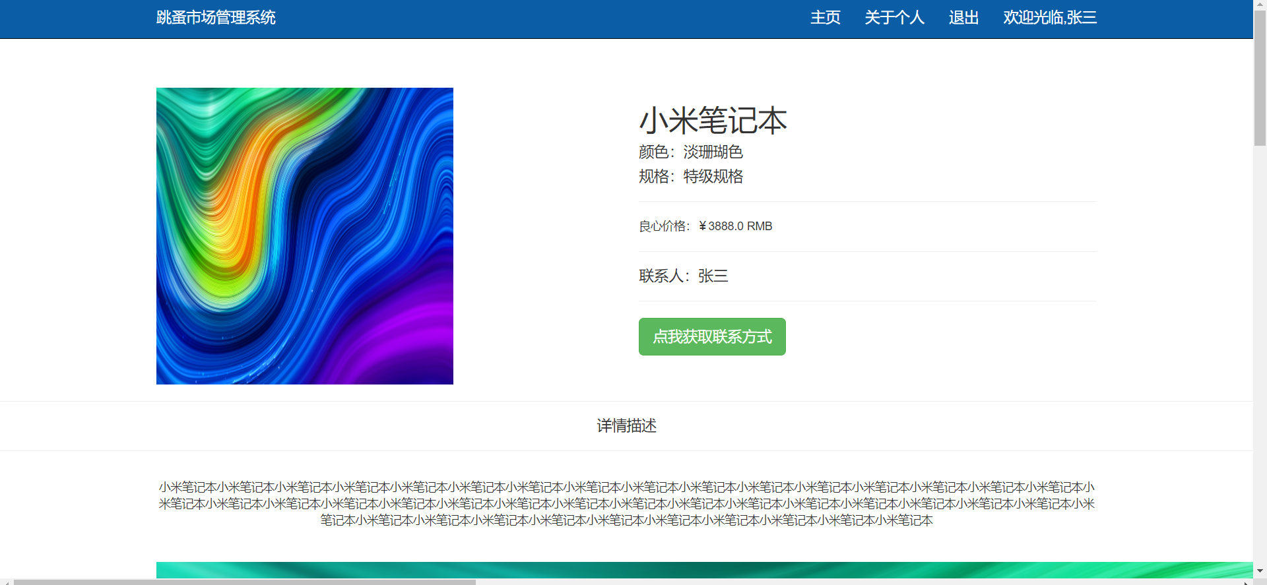Click the colorful wave product image

[x=305, y=236]
